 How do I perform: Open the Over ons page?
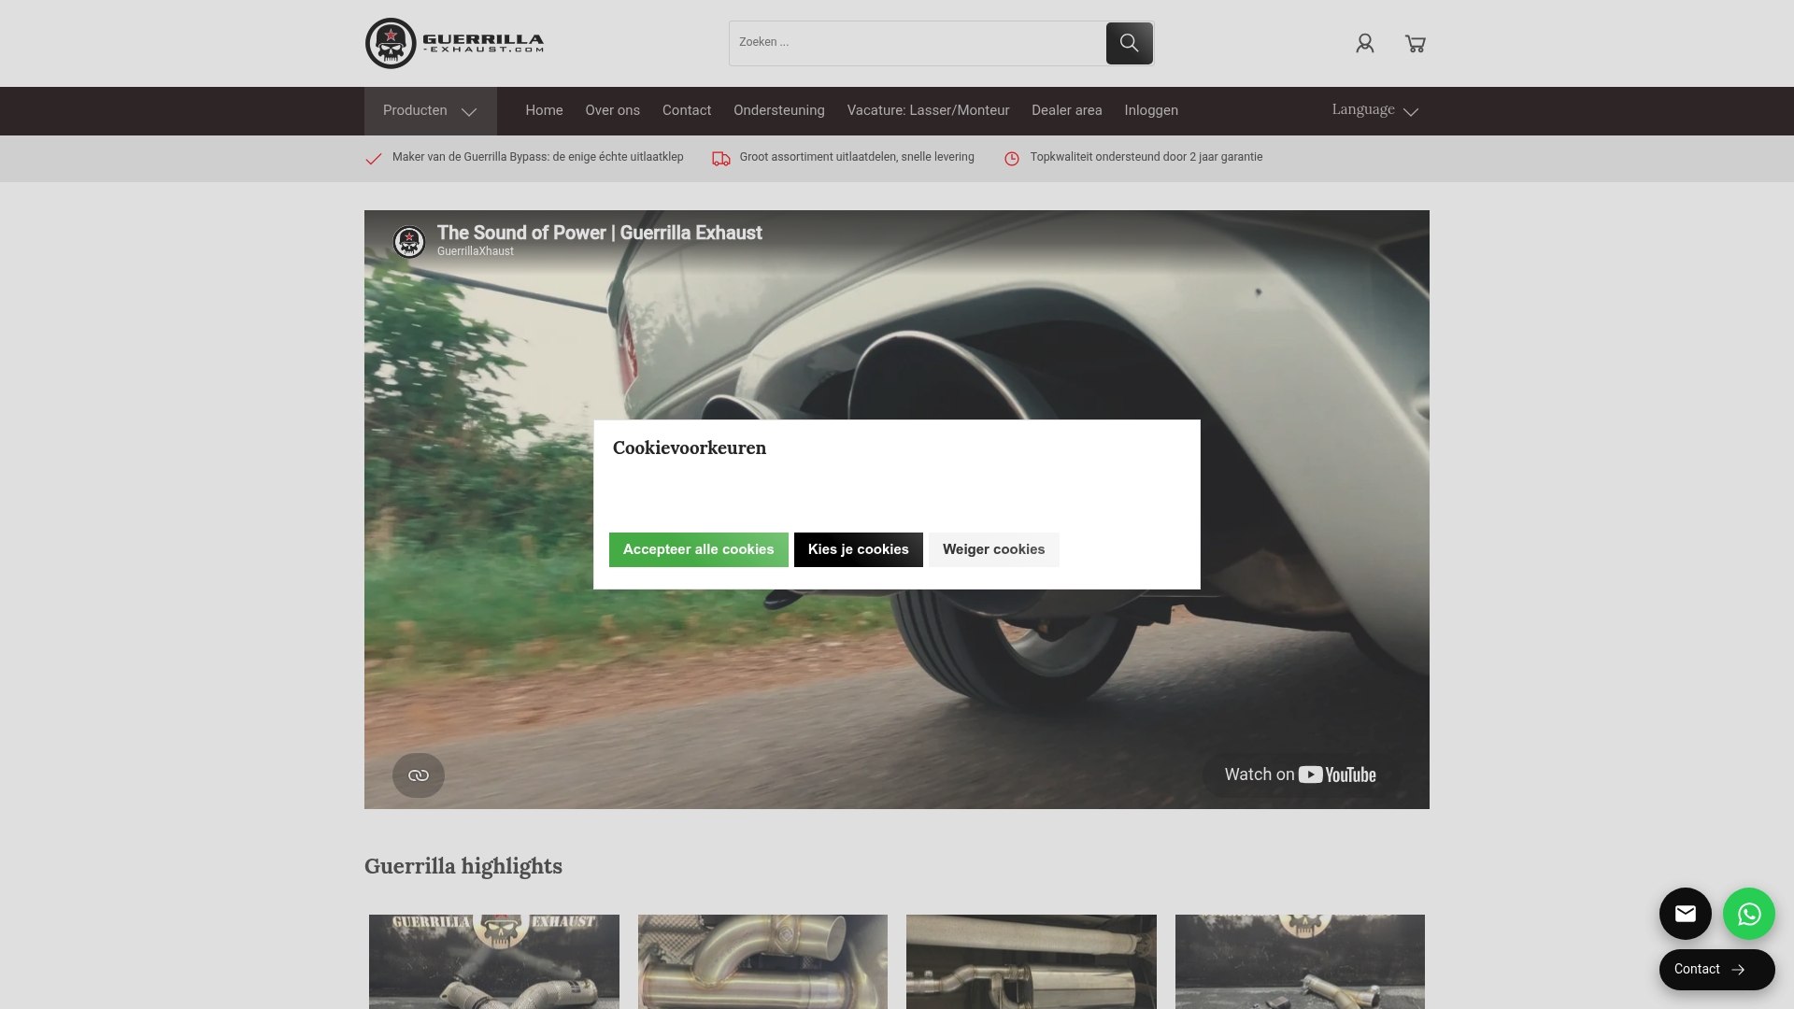(x=613, y=110)
